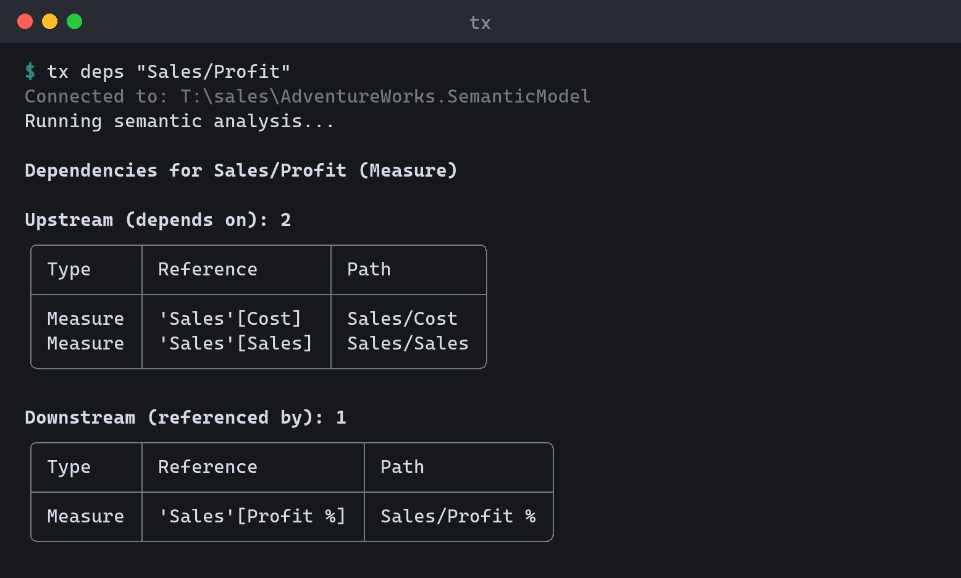This screenshot has height=578, width=961.
Task: Click the 'Dependencies for Sales/Profit (Measure)' heading
Action: point(241,170)
